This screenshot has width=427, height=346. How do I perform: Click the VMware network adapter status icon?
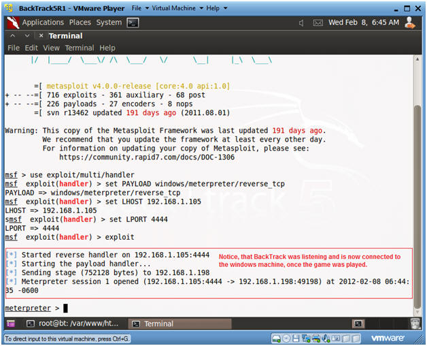[x=306, y=339]
